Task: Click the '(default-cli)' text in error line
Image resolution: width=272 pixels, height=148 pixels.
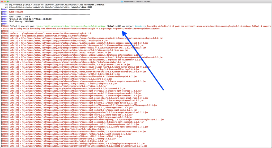Action: click(114, 26)
